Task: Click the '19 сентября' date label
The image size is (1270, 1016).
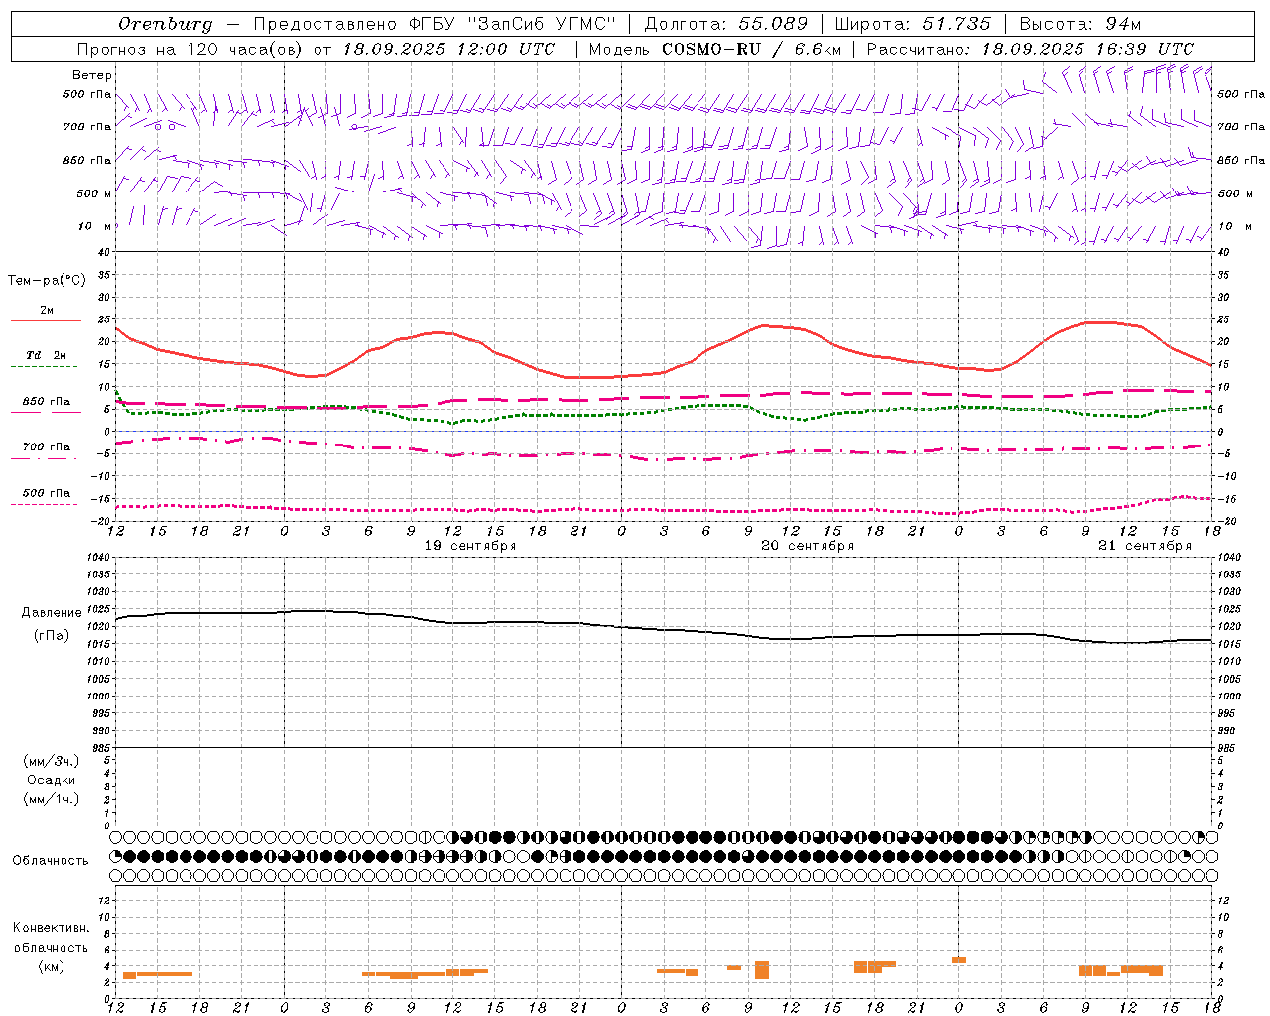Action: 470,546
